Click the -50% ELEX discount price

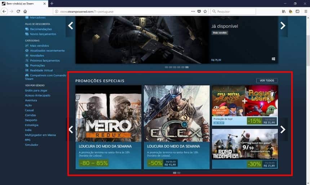(163, 163)
